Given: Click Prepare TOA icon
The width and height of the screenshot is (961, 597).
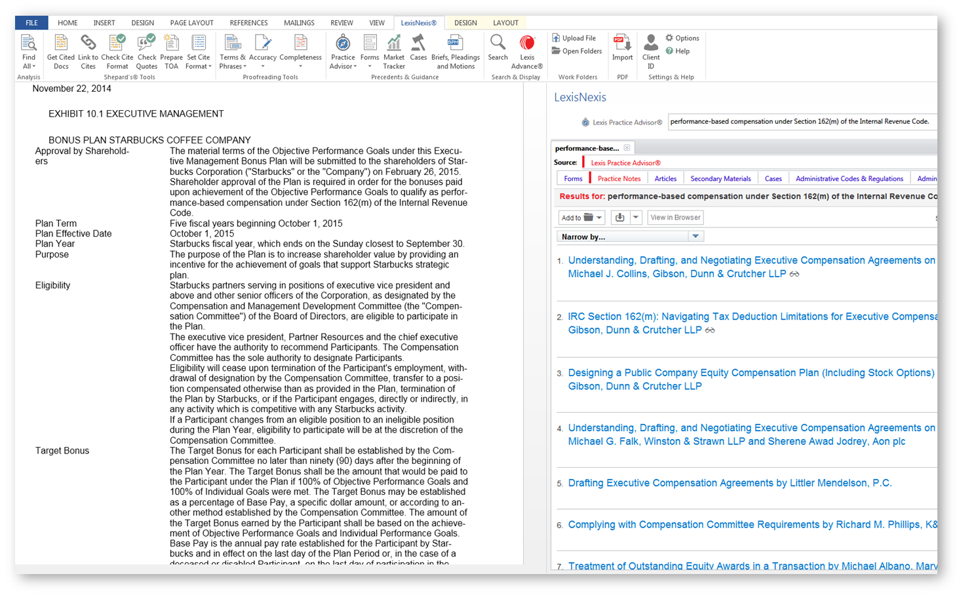Looking at the screenshot, I should point(171,43).
